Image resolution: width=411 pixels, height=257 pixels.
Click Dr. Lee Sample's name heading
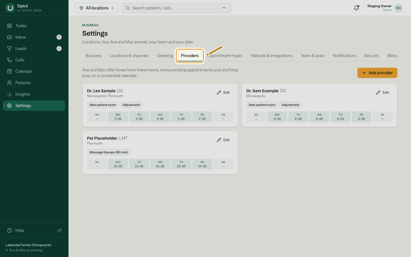point(101,91)
